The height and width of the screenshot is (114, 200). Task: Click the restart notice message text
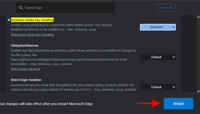point(46,103)
